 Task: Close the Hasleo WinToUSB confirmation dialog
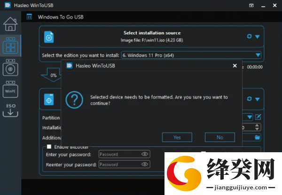point(235,66)
